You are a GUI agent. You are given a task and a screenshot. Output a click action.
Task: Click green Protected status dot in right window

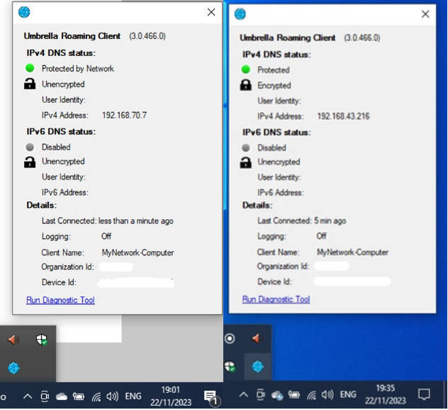pos(246,70)
